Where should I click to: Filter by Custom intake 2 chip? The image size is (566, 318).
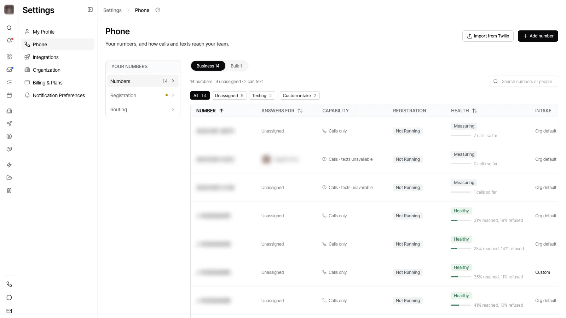[300, 96]
